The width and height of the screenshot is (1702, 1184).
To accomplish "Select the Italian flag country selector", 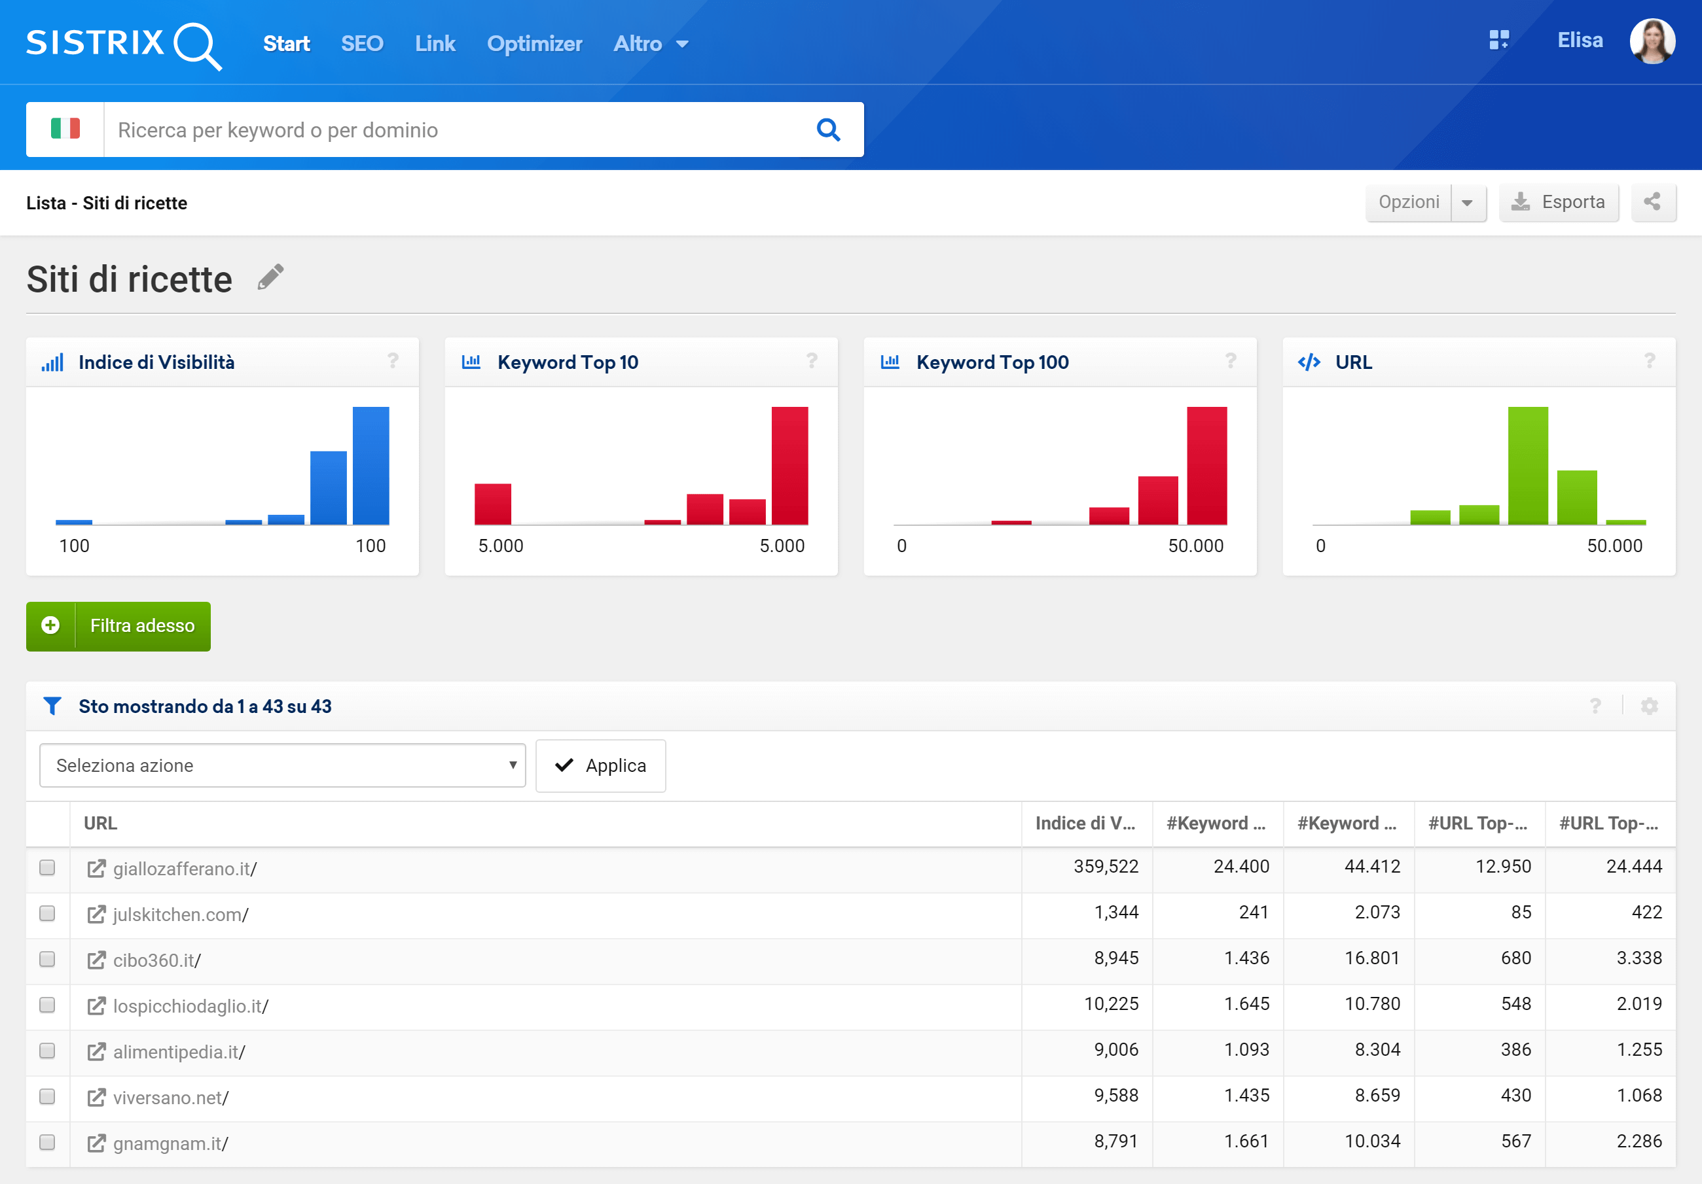I will (x=65, y=129).
